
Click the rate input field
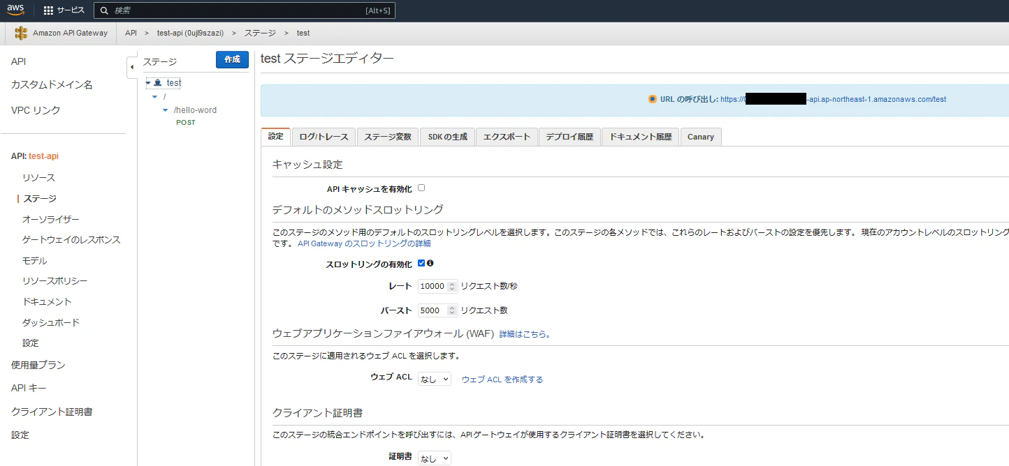point(437,286)
